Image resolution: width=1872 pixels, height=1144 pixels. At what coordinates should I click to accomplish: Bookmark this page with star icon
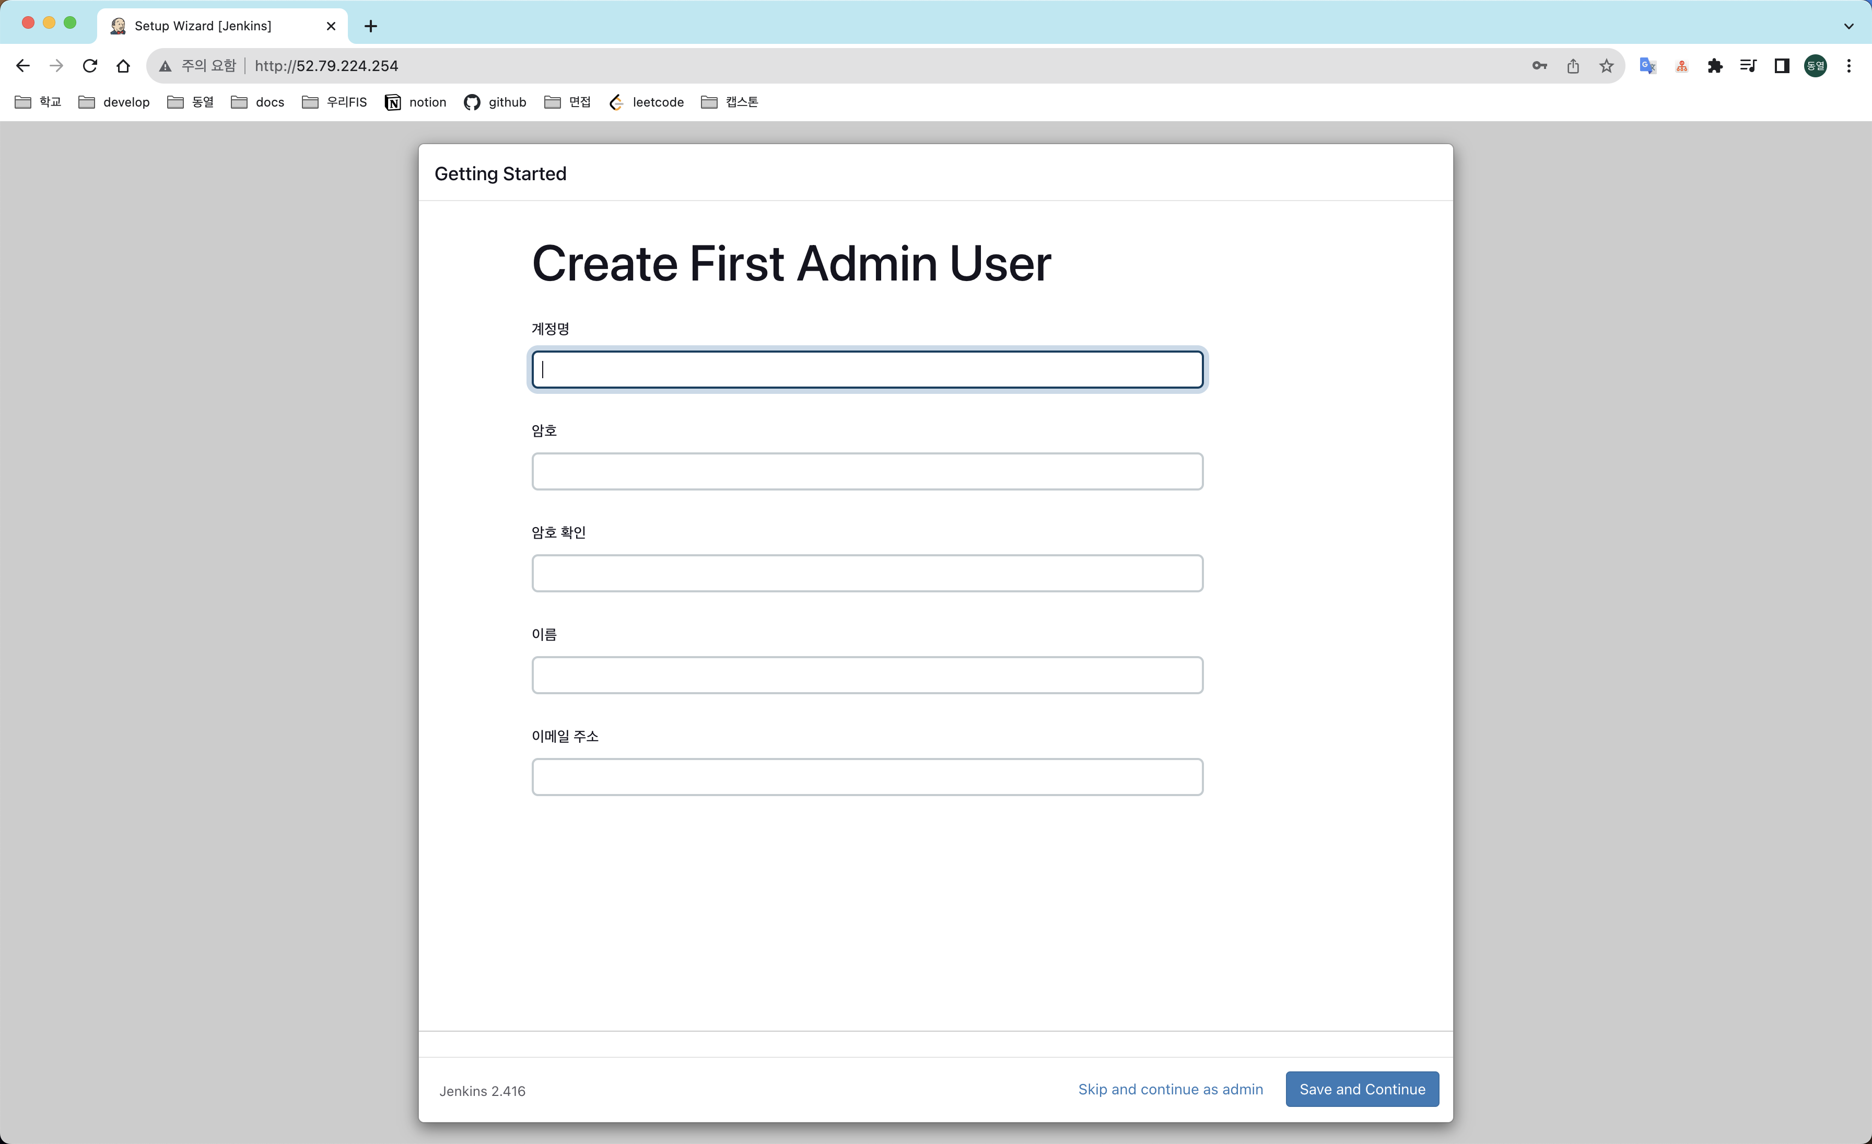click(1606, 66)
